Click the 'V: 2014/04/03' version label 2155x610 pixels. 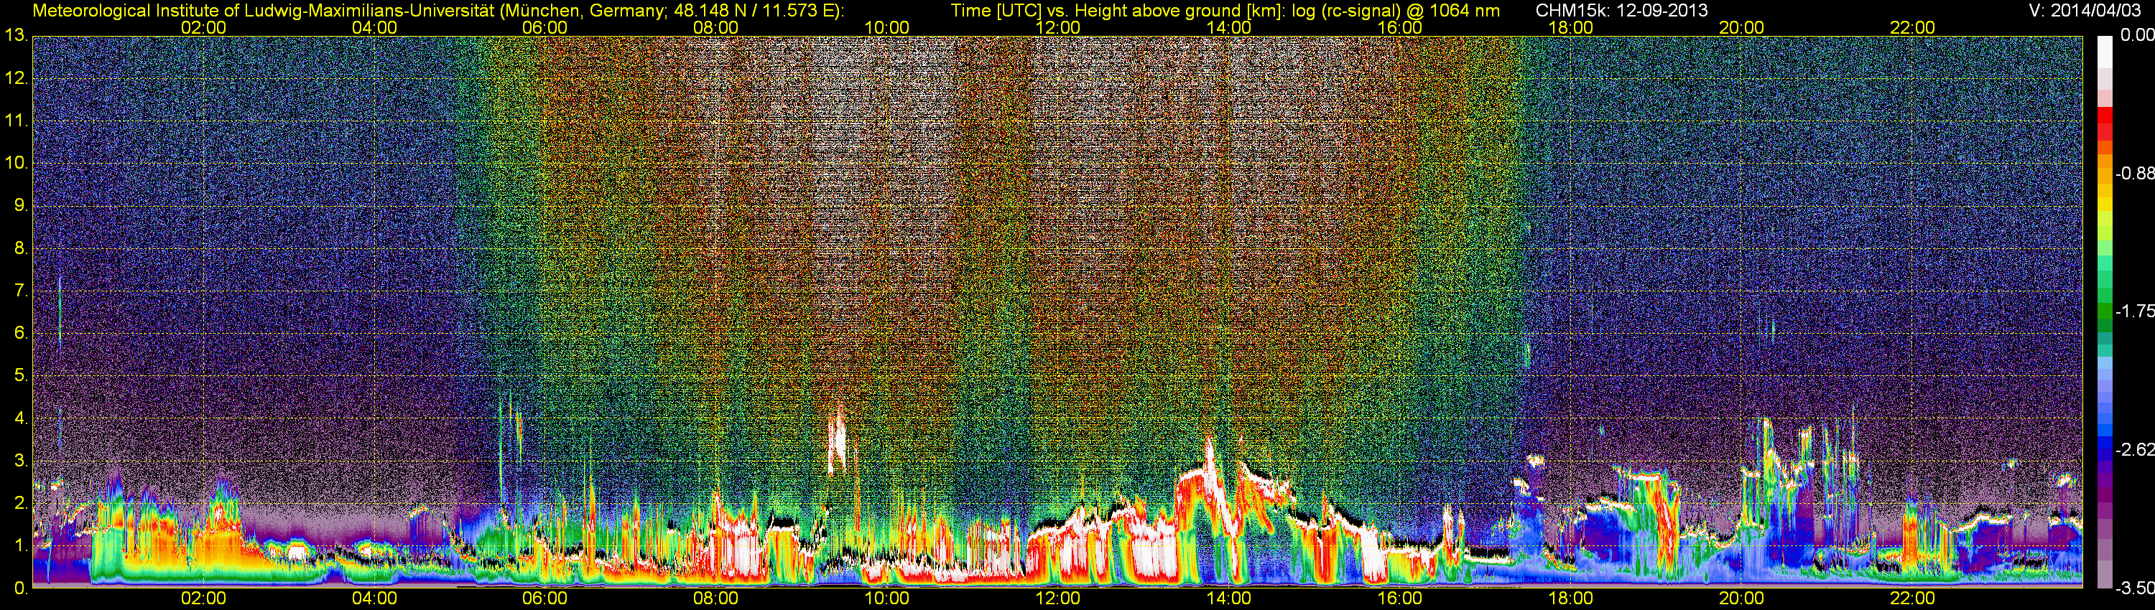pyautogui.click(x=2083, y=11)
